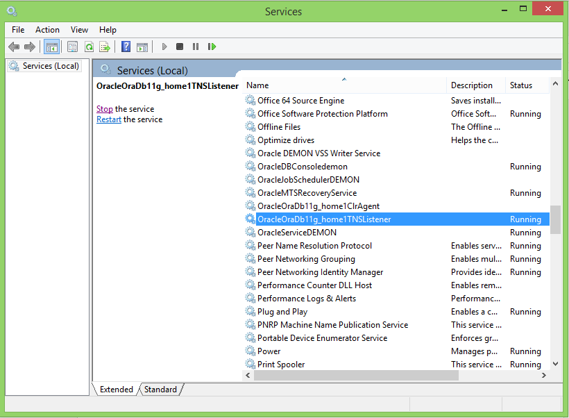
Task: Select the Performance Counter DLL Host service
Action: (396, 285)
